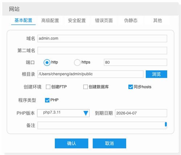181x155 pixels.
Task: Click the 取消 cancel button
Action: pos(110,143)
